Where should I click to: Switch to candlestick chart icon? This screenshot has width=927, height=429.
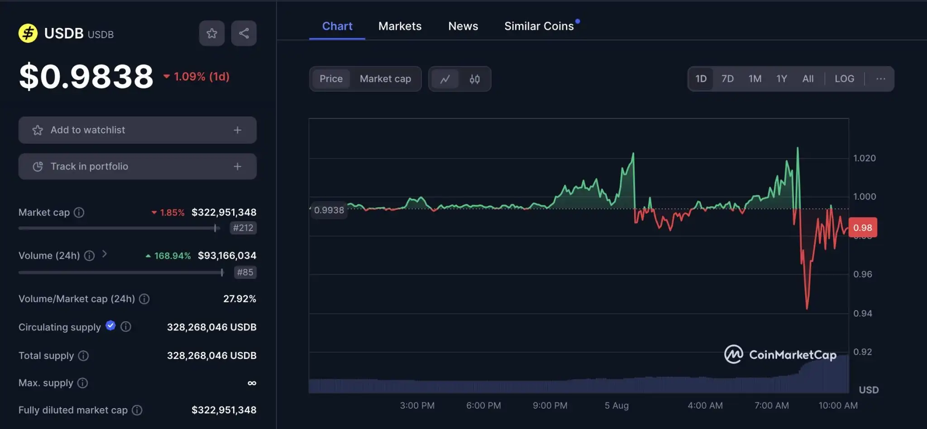pyautogui.click(x=474, y=79)
